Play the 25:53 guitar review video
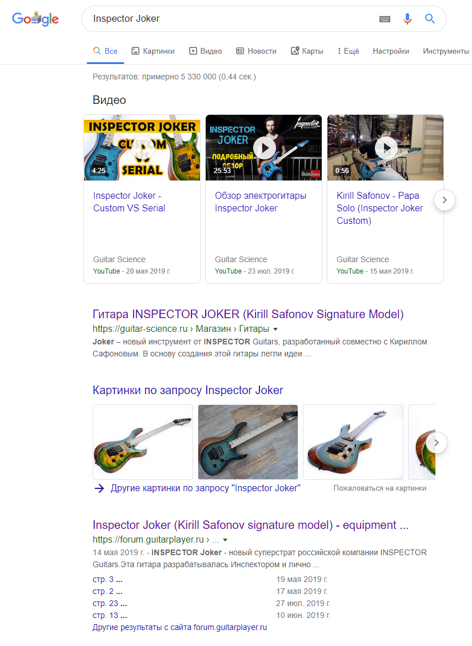The height and width of the screenshot is (646, 472). [x=264, y=147]
